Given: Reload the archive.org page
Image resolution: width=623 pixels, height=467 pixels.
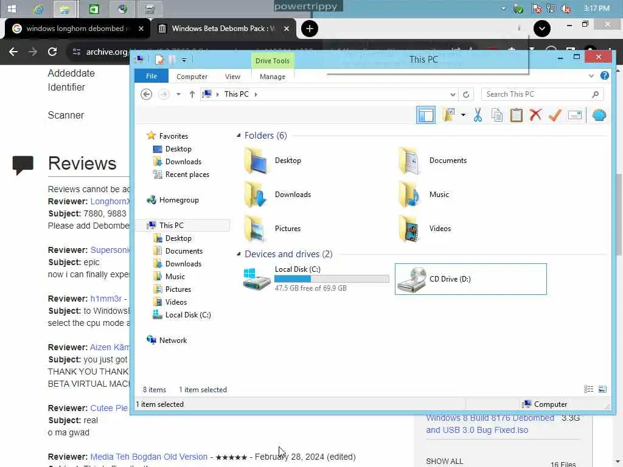Looking at the screenshot, I should [x=52, y=52].
